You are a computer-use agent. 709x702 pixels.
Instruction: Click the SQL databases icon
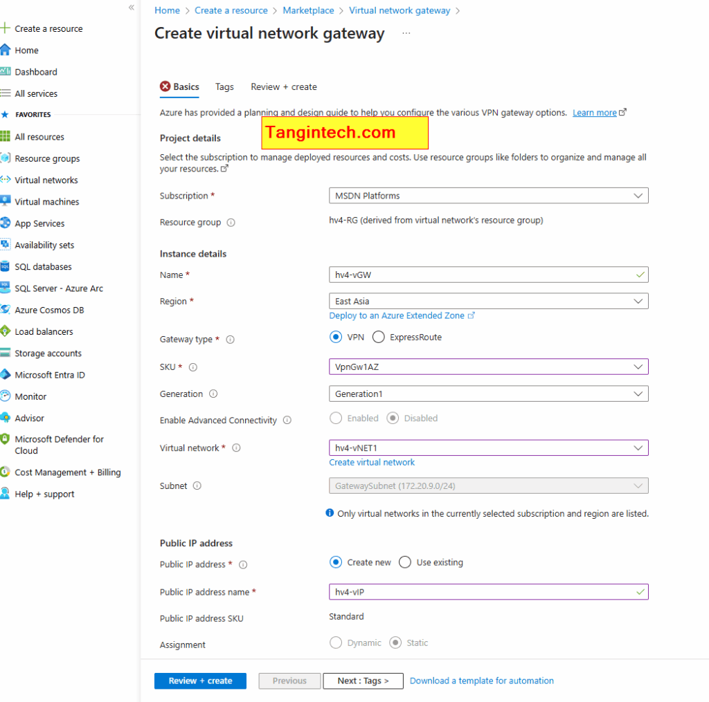click(x=5, y=266)
